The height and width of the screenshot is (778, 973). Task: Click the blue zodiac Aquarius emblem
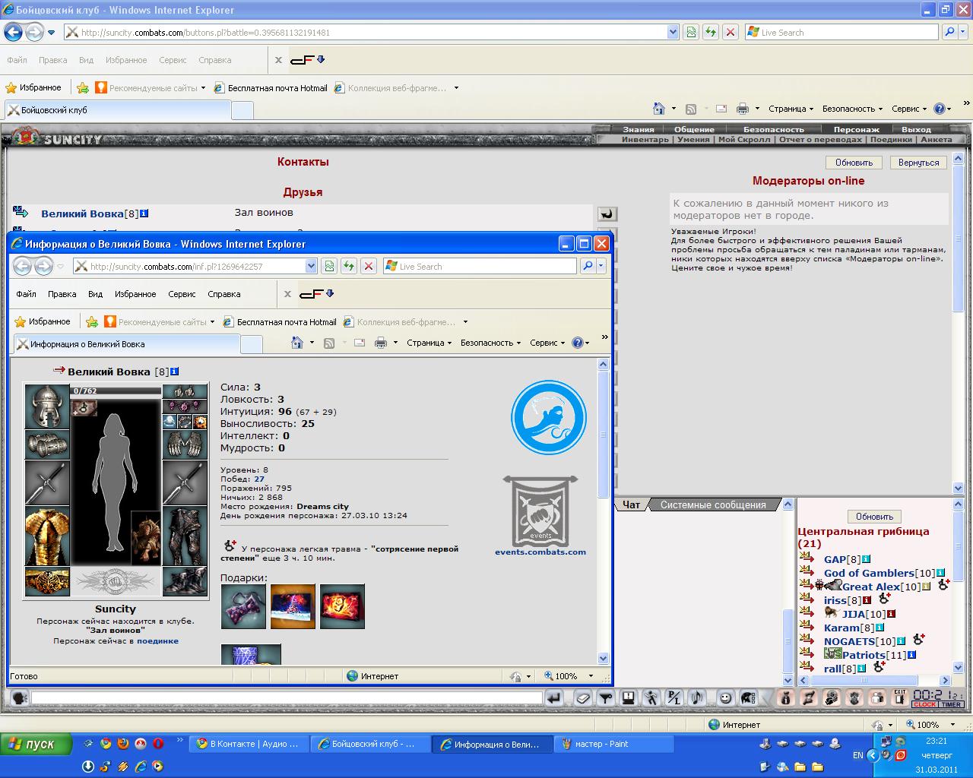tap(548, 418)
